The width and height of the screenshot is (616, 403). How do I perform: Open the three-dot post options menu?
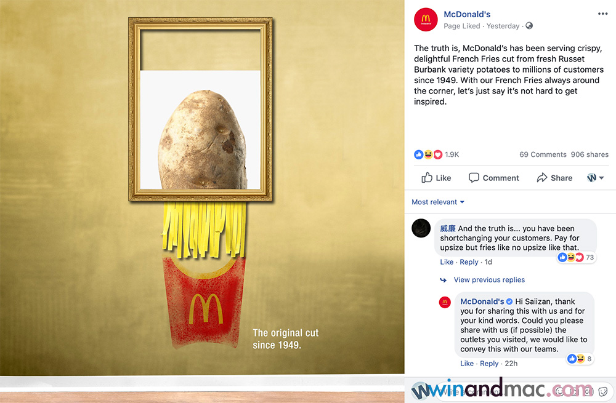pos(602,14)
